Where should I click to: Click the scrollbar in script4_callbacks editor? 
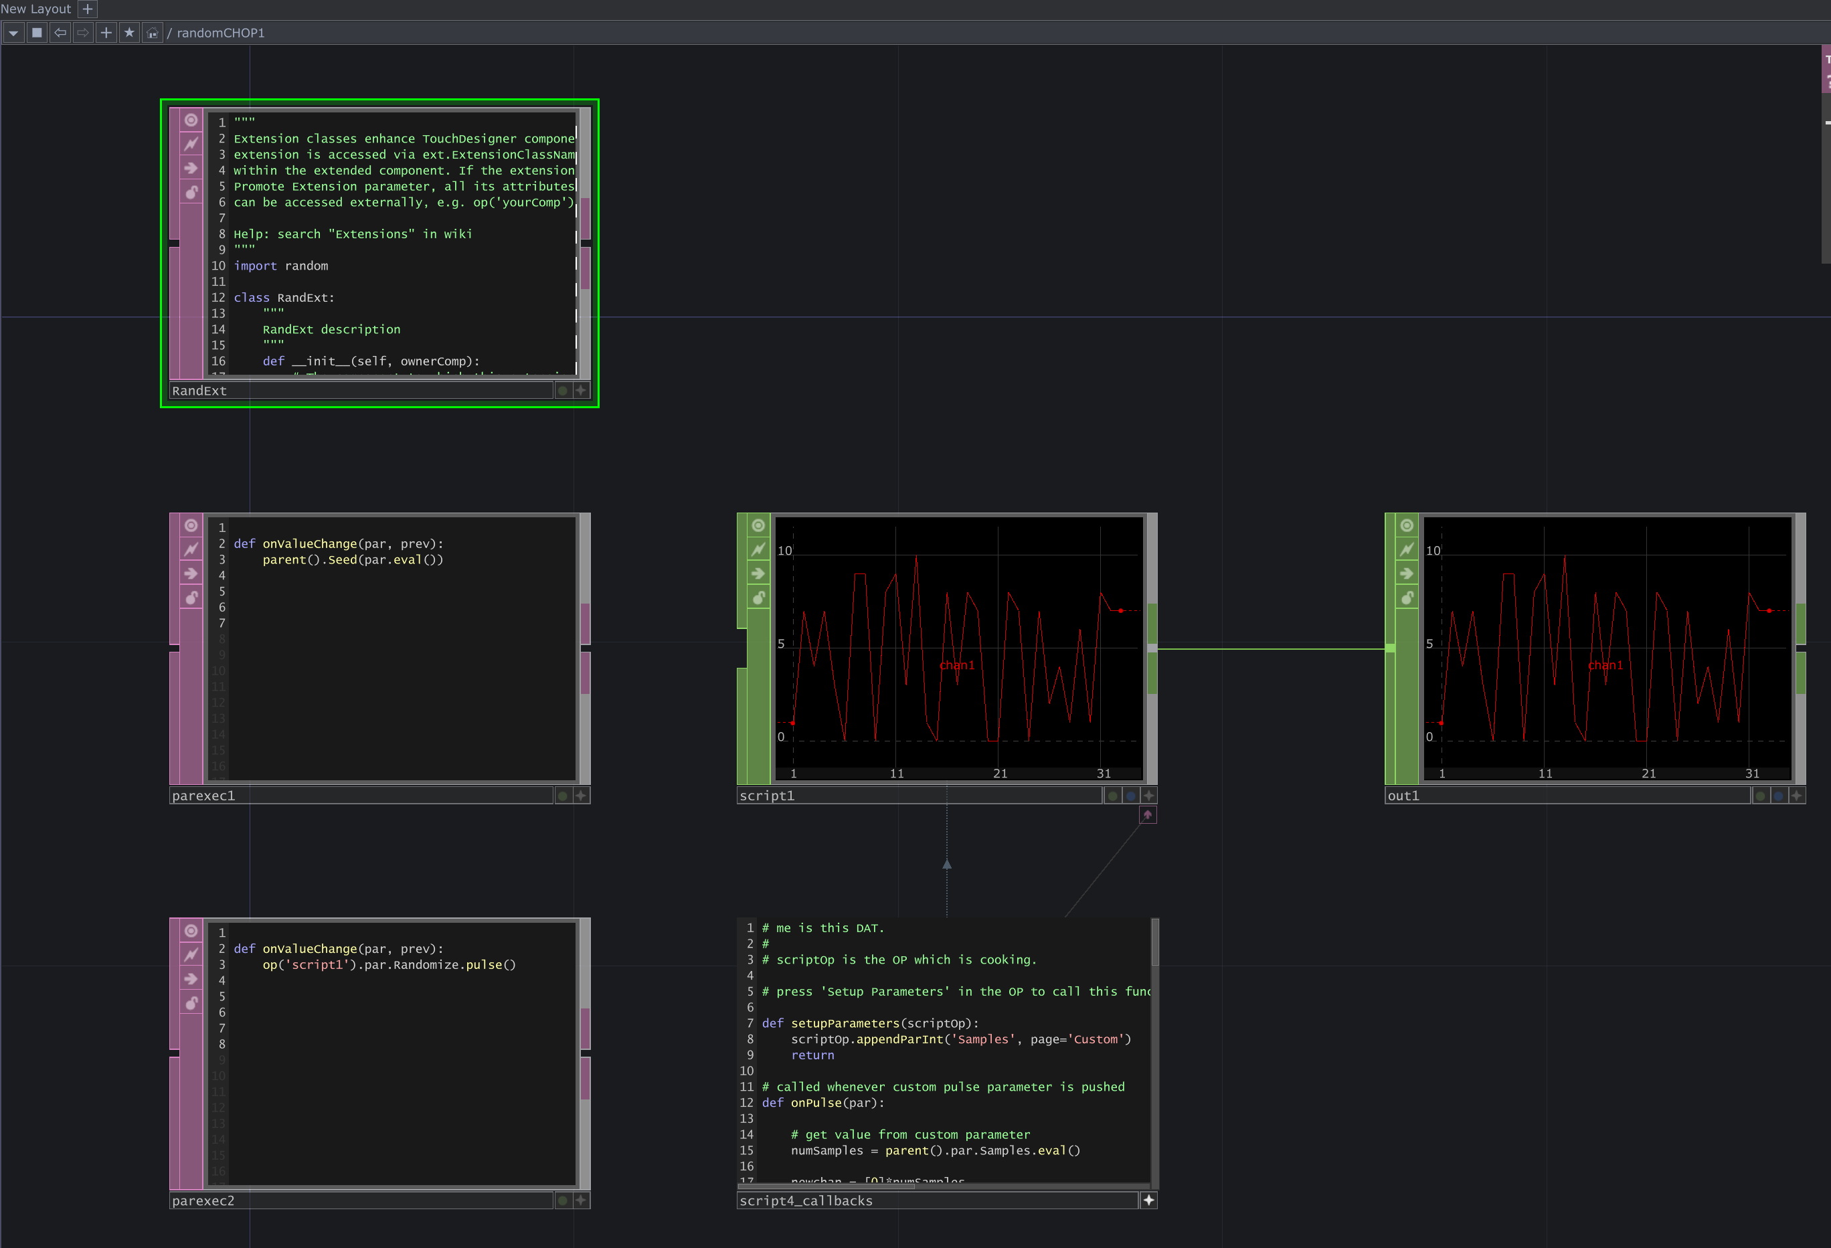click(x=1154, y=942)
